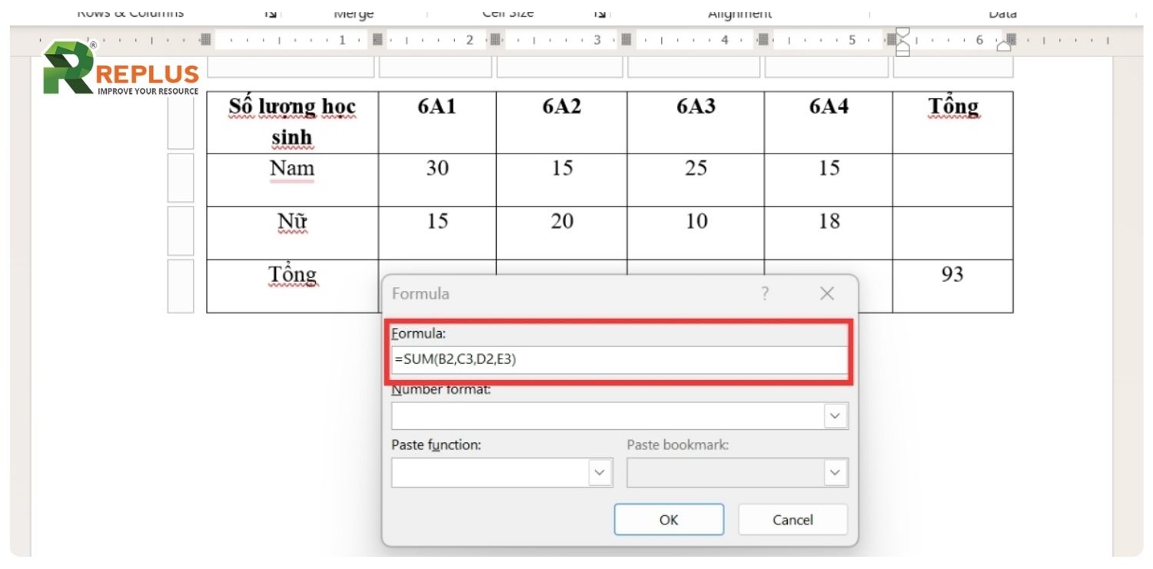Confirm the formula with OK
Image resolution: width=1153 pixels, height=569 pixels.
pos(669,520)
